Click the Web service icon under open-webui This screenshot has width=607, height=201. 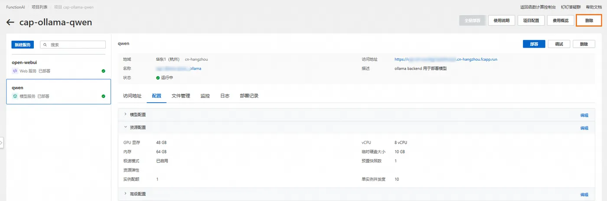(15, 71)
